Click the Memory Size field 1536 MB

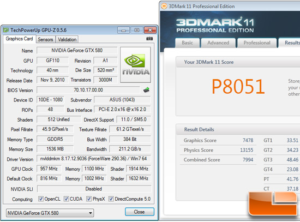pos(55,149)
